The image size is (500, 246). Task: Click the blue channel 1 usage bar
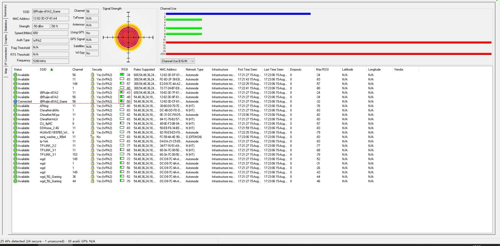tap(238, 14)
